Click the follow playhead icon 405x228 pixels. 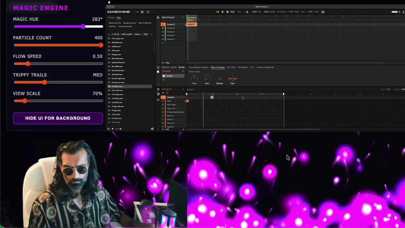tap(303, 12)
